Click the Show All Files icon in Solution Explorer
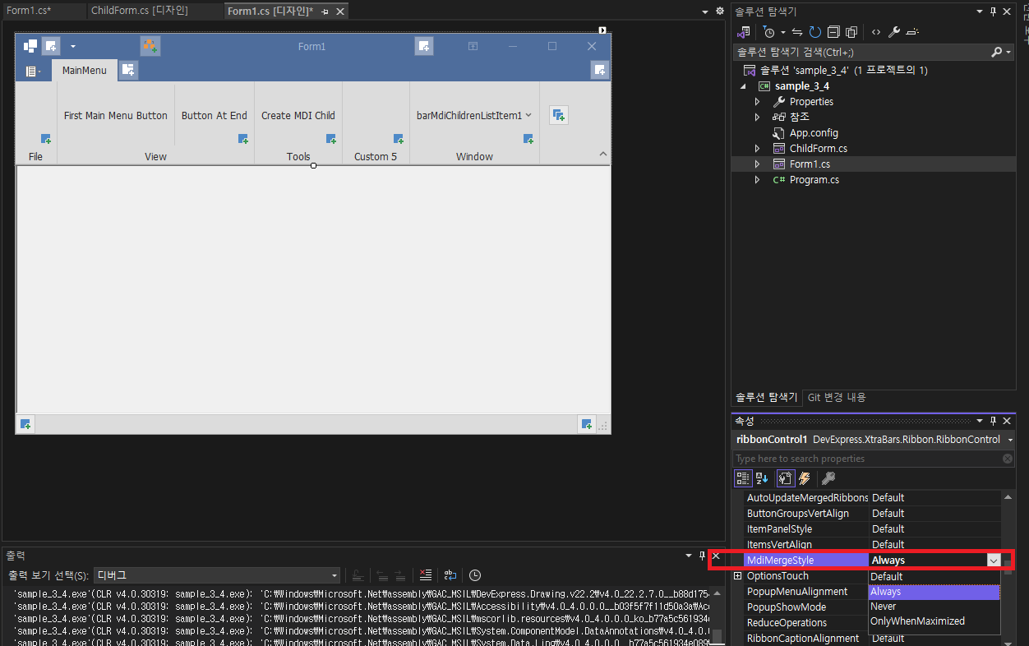This screenshot has height=646, width=1029. (851, 32)
